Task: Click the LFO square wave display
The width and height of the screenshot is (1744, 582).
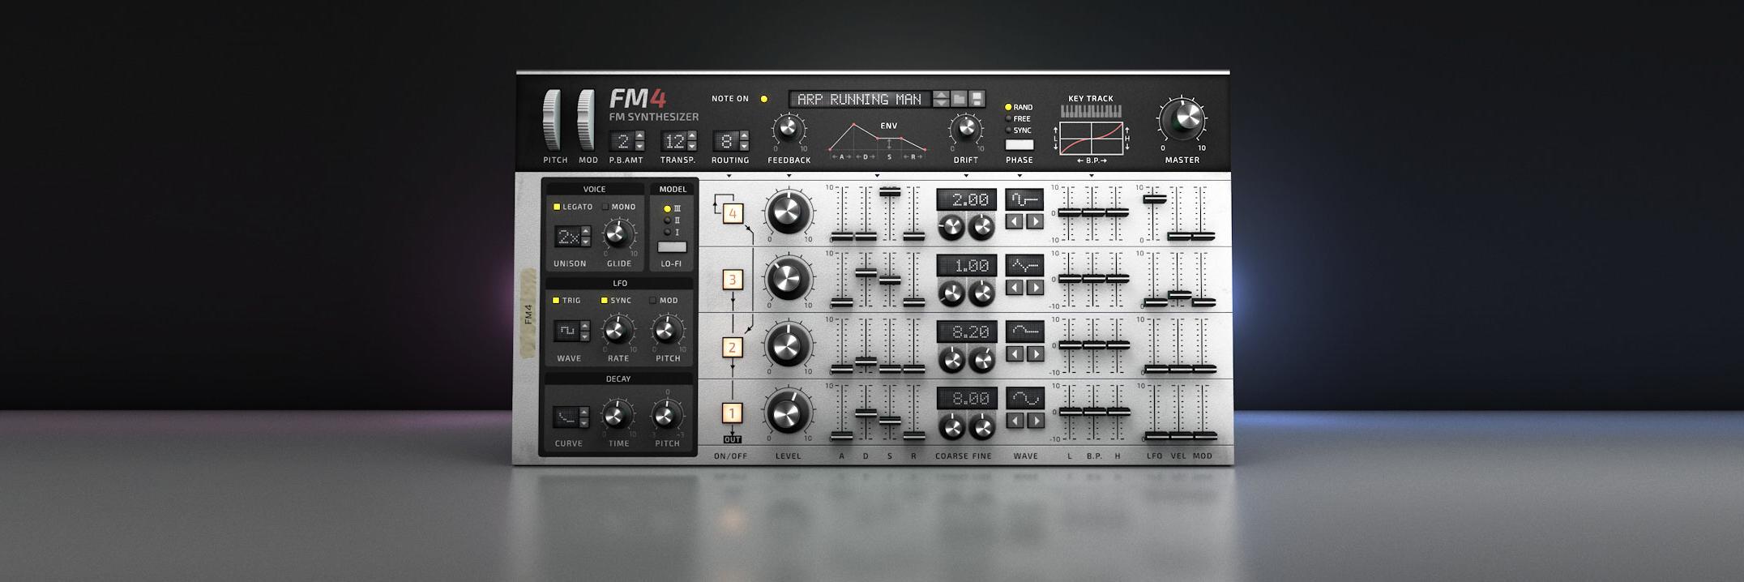Action: 566,331
